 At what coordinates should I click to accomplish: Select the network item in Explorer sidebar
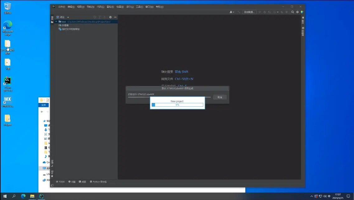(x=46, y=180)
